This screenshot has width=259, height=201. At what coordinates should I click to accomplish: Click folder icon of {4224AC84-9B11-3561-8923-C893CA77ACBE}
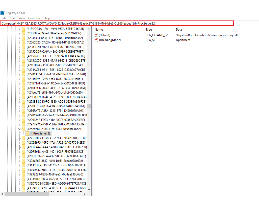(x=23, y=70)
